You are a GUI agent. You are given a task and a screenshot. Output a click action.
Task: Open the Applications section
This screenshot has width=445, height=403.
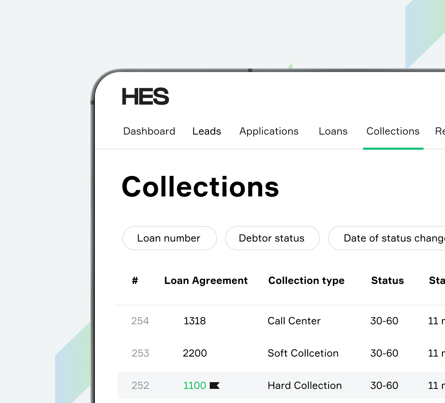pos(269,131)
